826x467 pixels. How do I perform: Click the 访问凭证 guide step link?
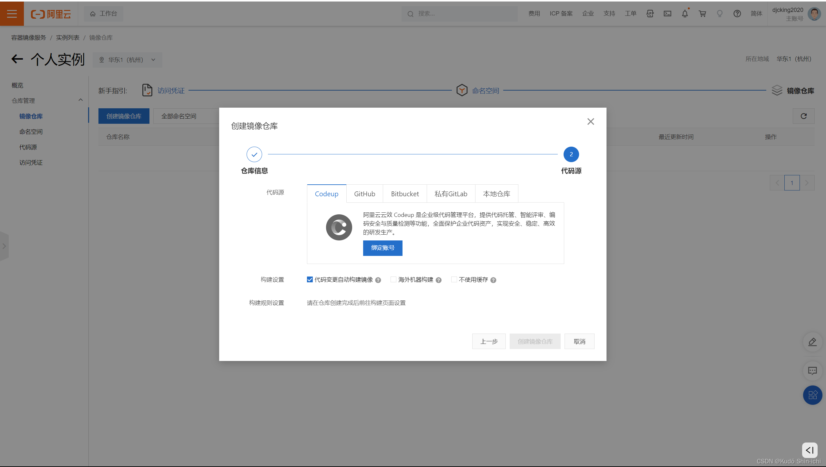click(x=171, y=91)
